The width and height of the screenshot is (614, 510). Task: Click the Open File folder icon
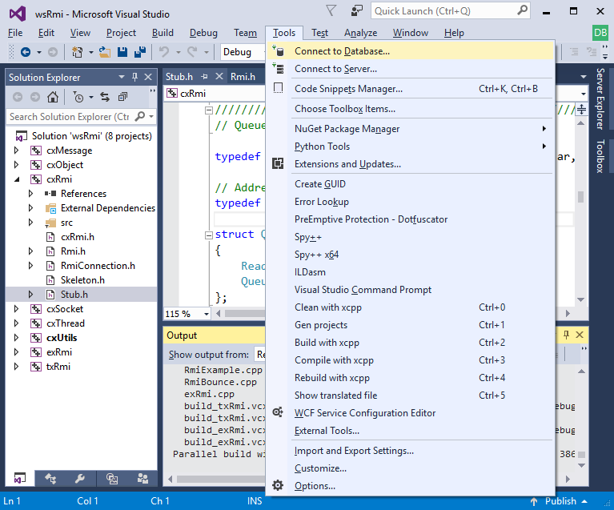105,52
